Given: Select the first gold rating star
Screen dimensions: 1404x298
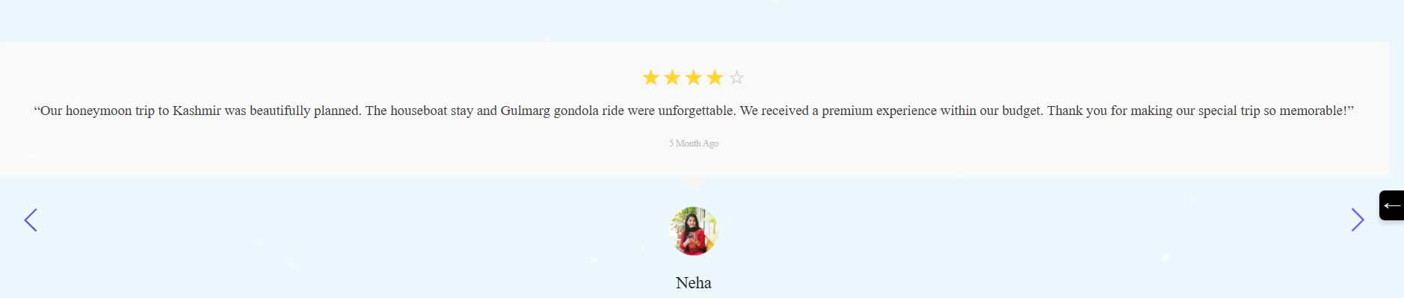Looking at the screenshot, I should (650, 77).
